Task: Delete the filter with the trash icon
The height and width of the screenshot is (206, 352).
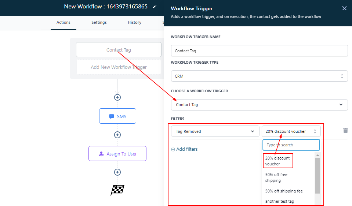Action: click(345, 131)
